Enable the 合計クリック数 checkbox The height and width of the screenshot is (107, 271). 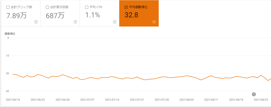8,7
